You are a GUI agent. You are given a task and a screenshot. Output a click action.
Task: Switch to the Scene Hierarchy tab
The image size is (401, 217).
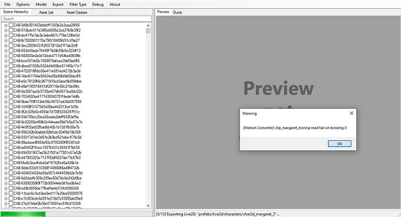pyautogui.click(x=16, y=12)
